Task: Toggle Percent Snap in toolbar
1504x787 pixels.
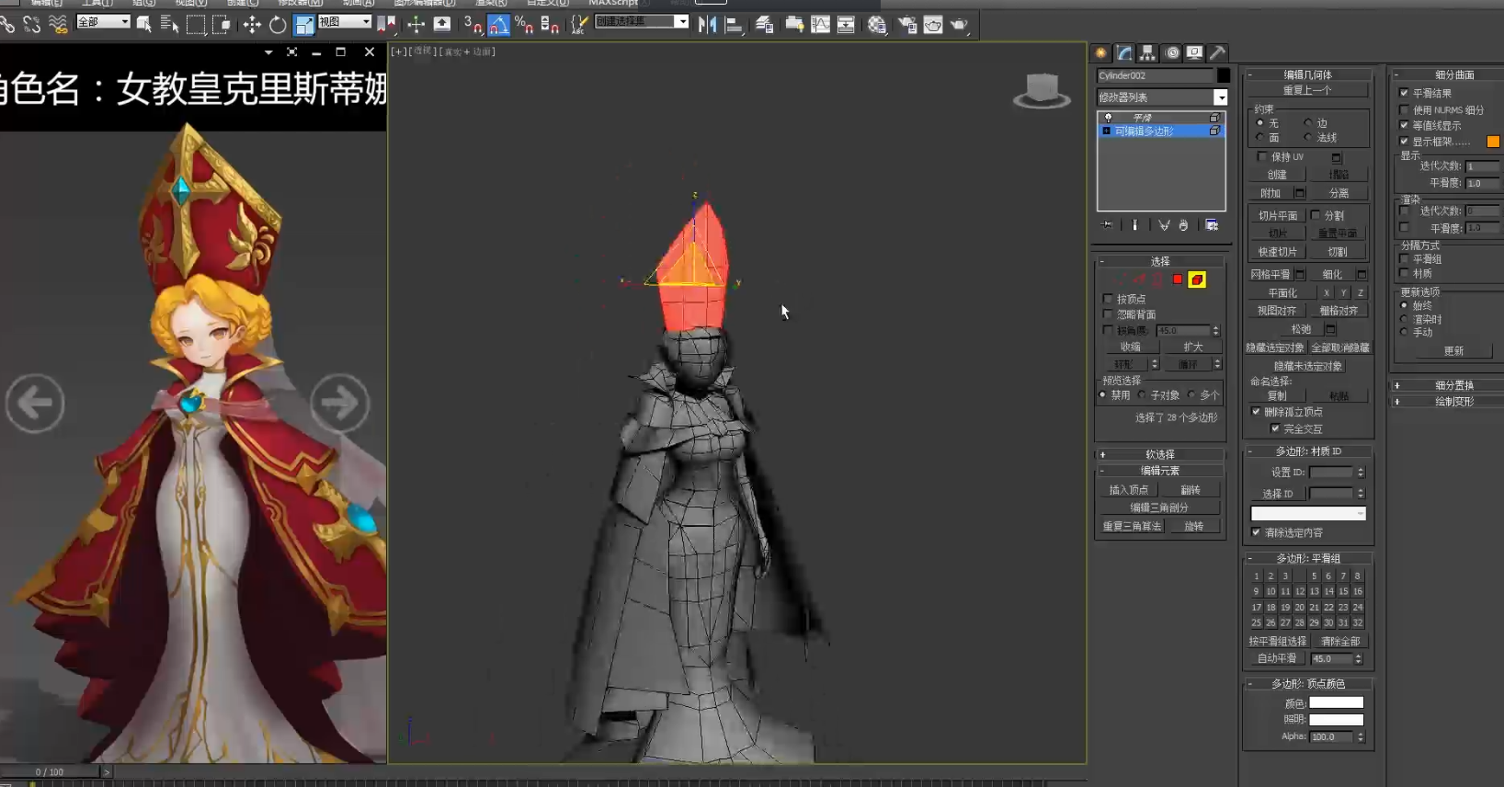Action: click(x=524, y=25)
